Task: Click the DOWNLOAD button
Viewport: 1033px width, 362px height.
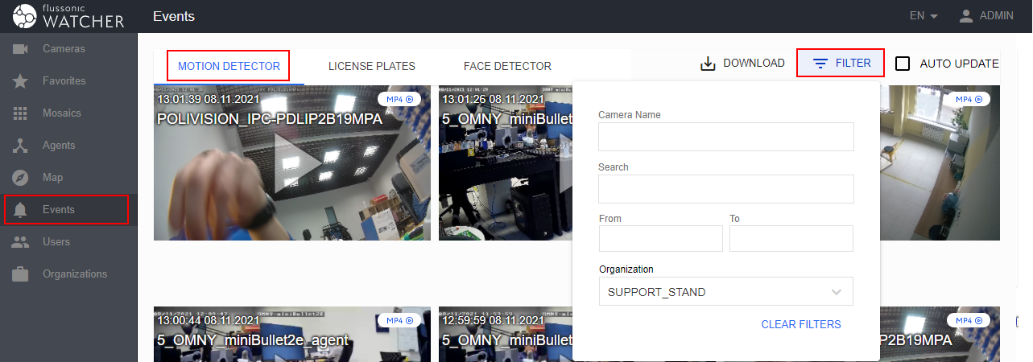Action: click(x=742, y=64)
